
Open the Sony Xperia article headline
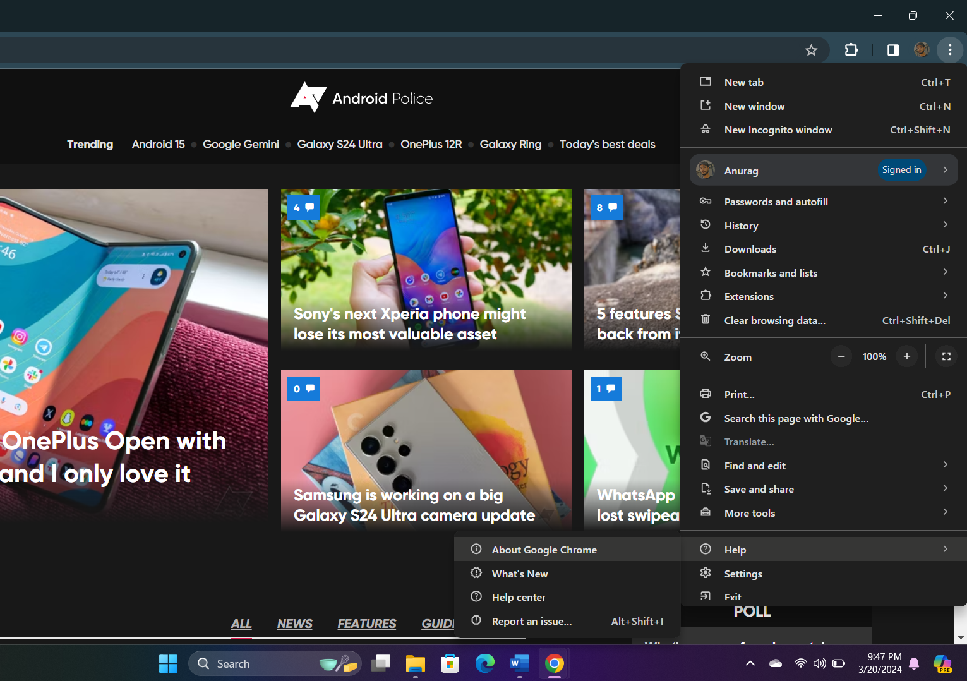click(x=409, y=323)
